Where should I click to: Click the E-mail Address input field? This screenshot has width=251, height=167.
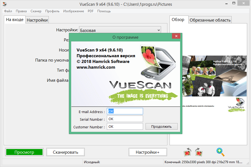coord(125,111)
